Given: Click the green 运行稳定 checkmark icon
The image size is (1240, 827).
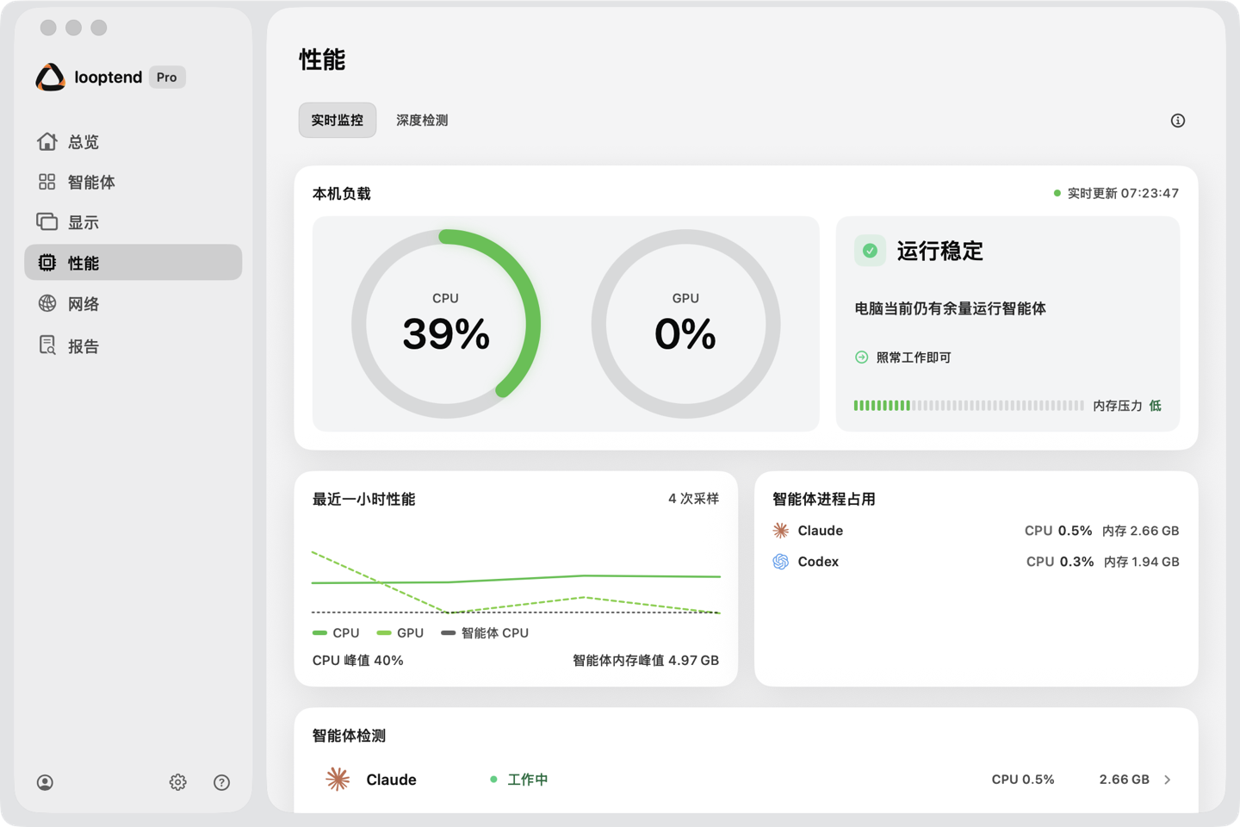Looking at the screenshot, I should pos(871,251).
